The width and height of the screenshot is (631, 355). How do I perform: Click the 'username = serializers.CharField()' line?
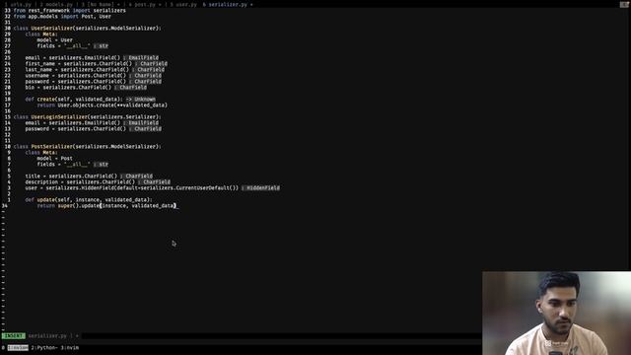pos(76,76)
